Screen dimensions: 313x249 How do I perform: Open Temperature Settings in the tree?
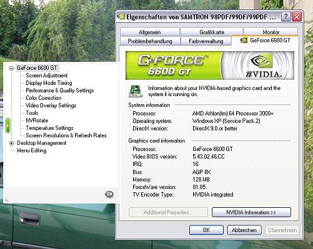[x=49, y=128]
